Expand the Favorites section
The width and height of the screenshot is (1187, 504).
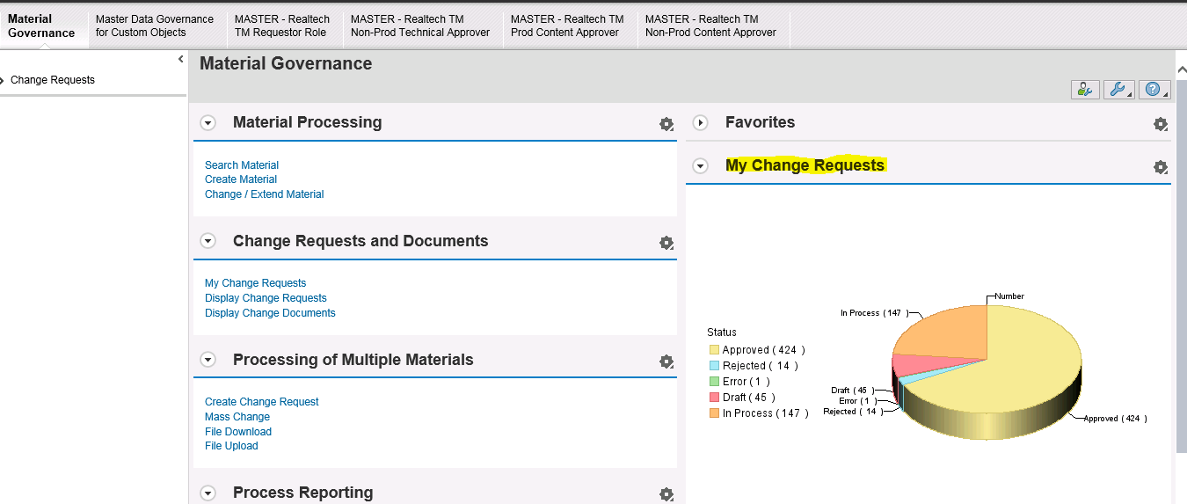[701, 123]
